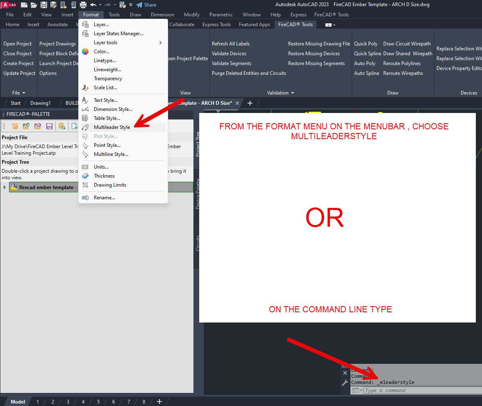Click the Multileader Style icon
Image resolution: width=482 pixels, height=406 pixels.
(x=85, y=127)
